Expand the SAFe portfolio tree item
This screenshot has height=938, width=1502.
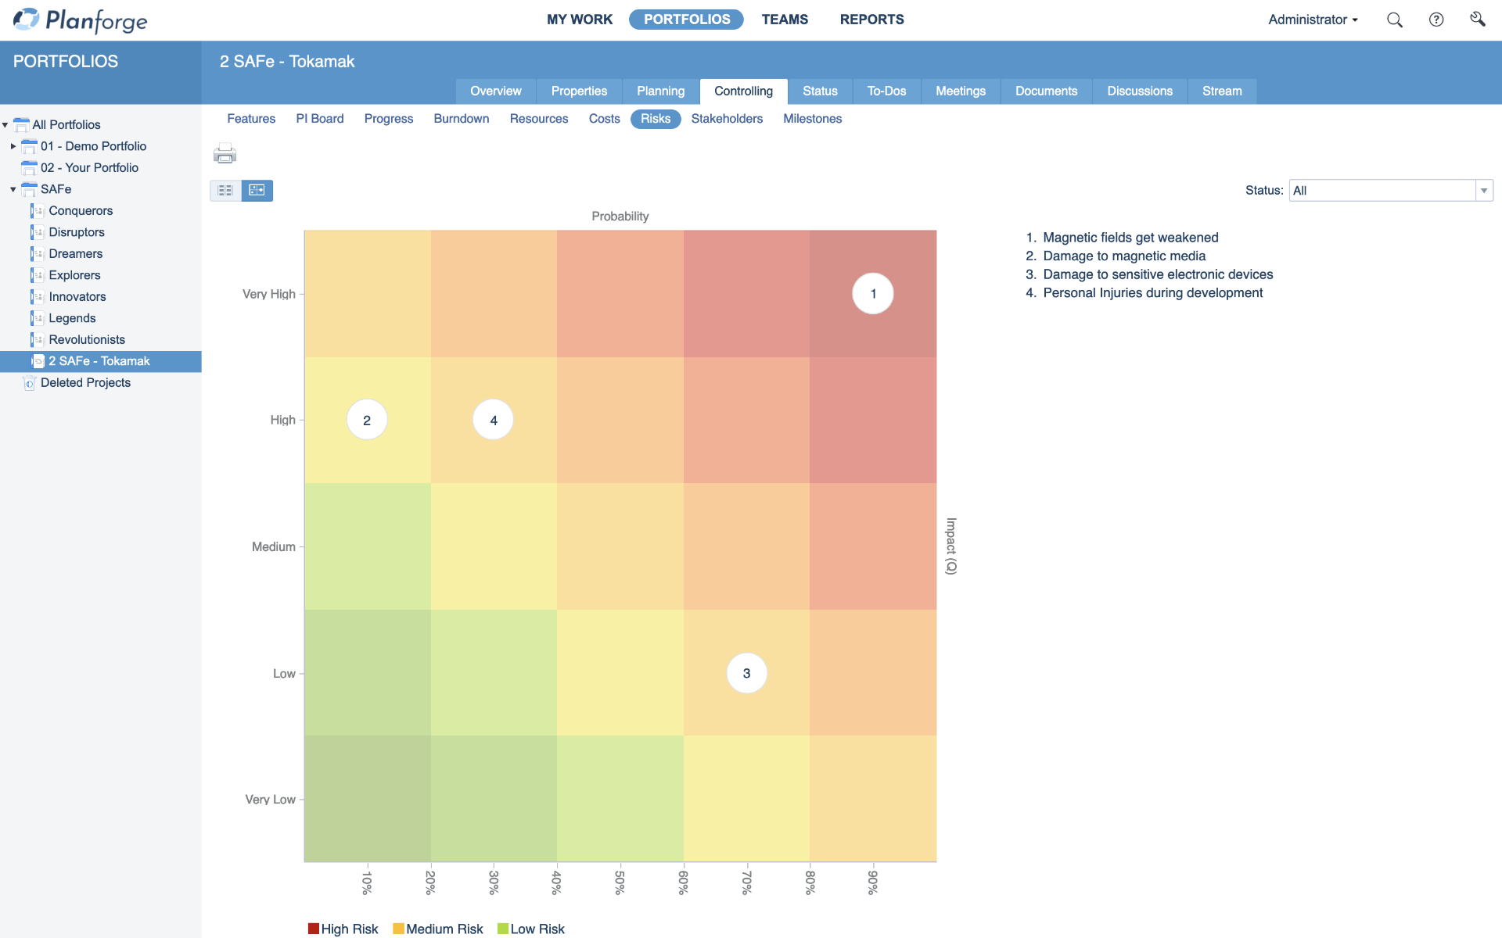pyautogui.click(x=9, y=189)
